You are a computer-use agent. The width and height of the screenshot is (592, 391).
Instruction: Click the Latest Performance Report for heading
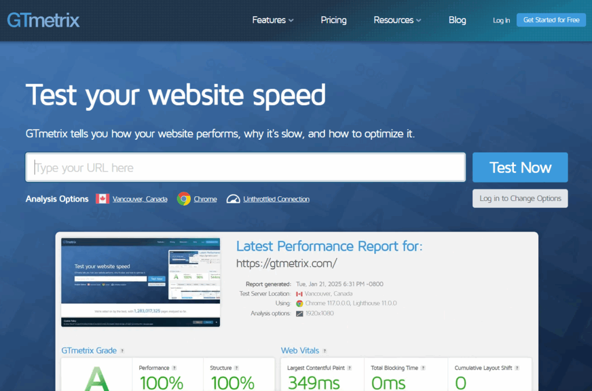pos(329,246)
